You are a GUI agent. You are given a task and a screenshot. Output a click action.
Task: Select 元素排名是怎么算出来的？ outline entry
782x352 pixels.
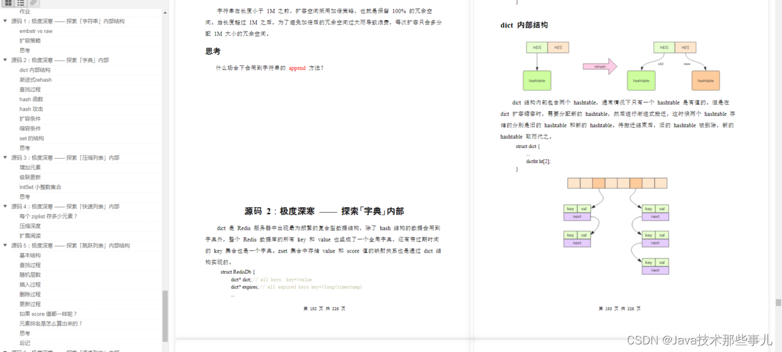pos(50,324)
